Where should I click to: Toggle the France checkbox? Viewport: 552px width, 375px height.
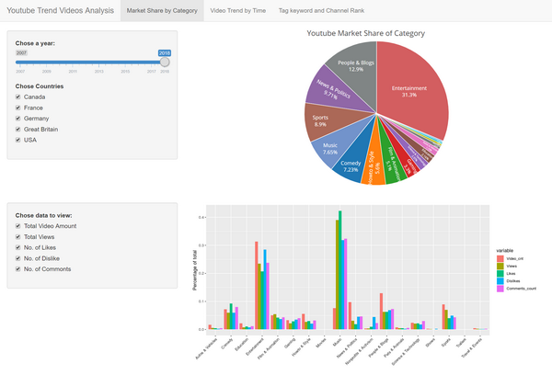pyautogui.click(x=17, y=108)
